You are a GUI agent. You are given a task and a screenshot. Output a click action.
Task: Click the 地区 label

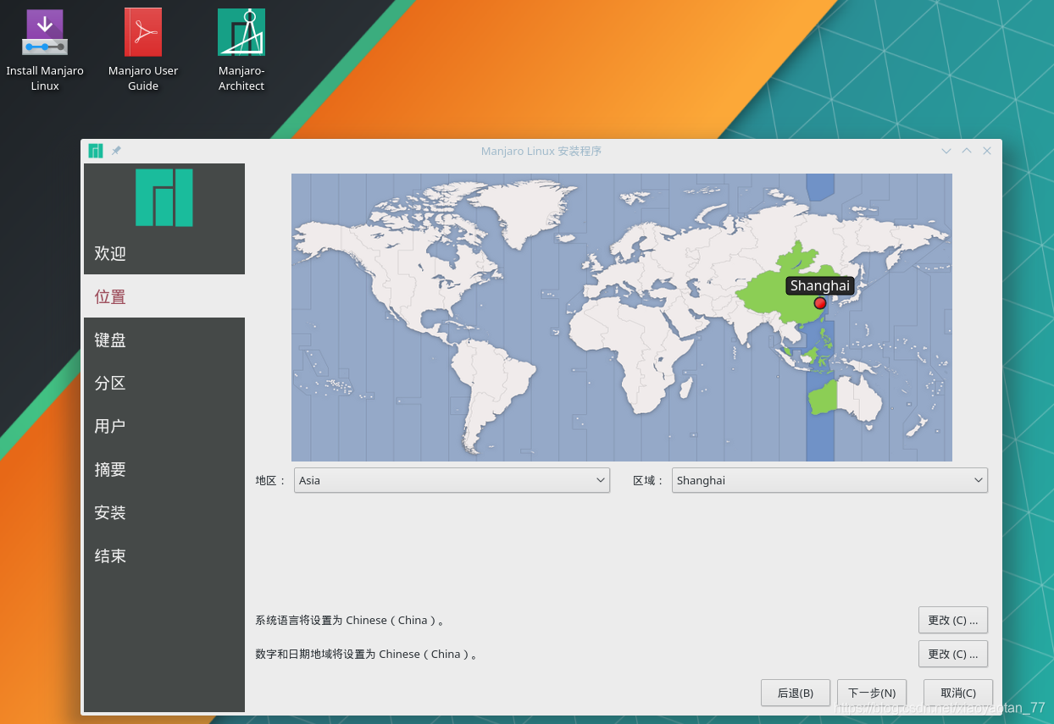point(270,480)
